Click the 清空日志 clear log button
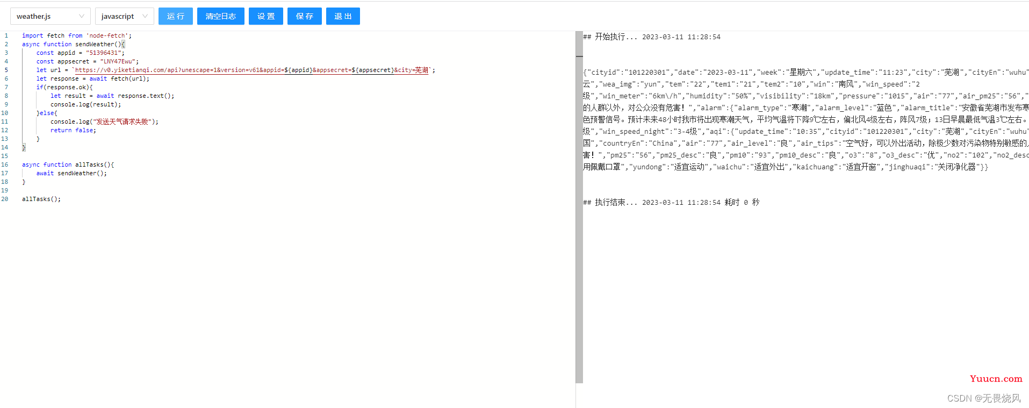This screenshot has height=408, width=1029. 221,16
